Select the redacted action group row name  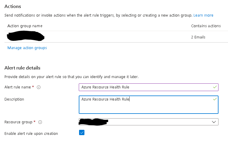26,36
